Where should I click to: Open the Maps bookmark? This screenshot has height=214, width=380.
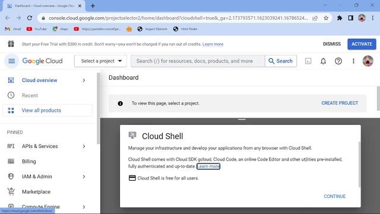coord(61,29)
